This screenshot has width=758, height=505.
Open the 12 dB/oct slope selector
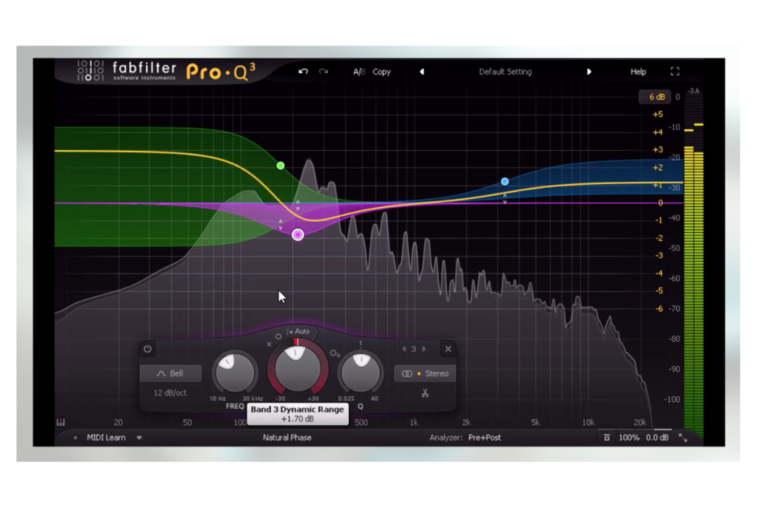170,393
